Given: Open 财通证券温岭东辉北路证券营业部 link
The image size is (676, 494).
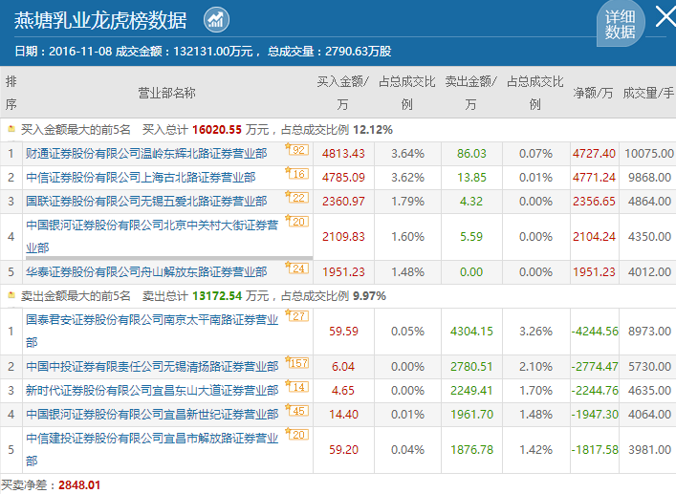Looking at the screenshot, I should (146, 154).
